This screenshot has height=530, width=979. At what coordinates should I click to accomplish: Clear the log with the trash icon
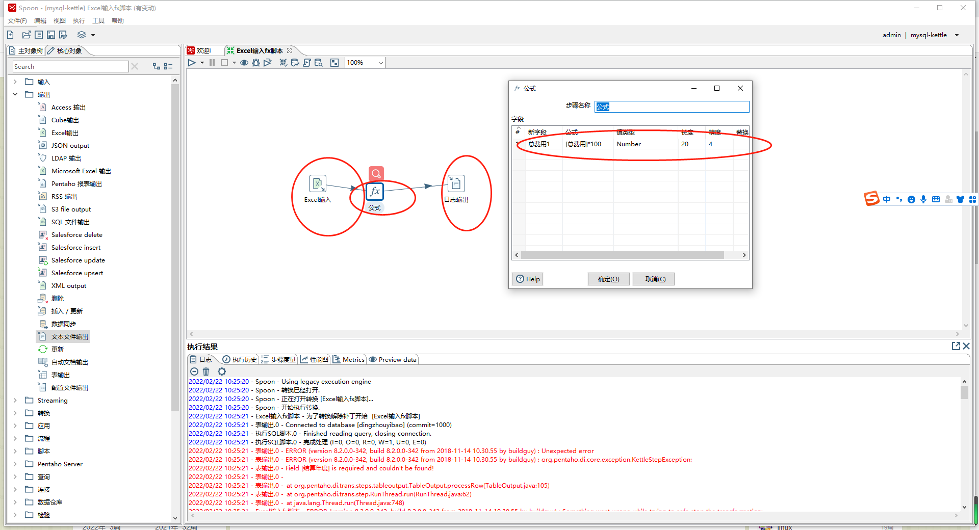tap(206, 372)
